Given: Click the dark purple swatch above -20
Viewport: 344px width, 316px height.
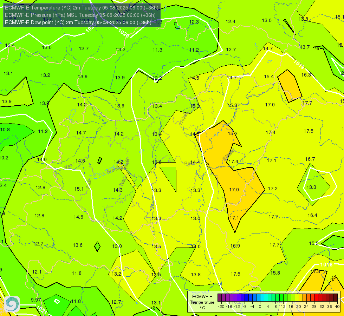Looking at the screenshot, I should tap(220, 298).
